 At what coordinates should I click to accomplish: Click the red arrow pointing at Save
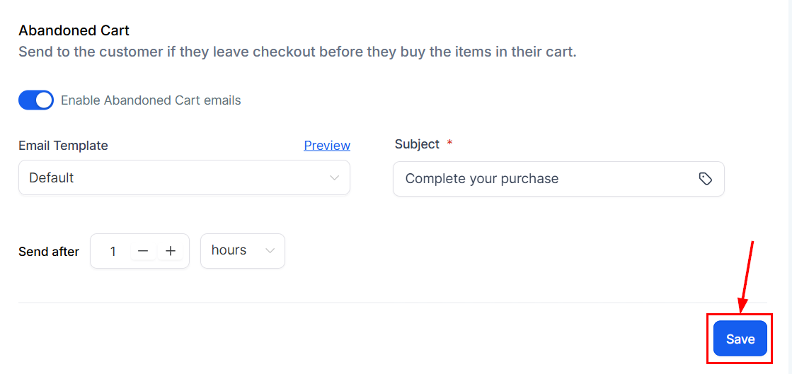(747, 276)
